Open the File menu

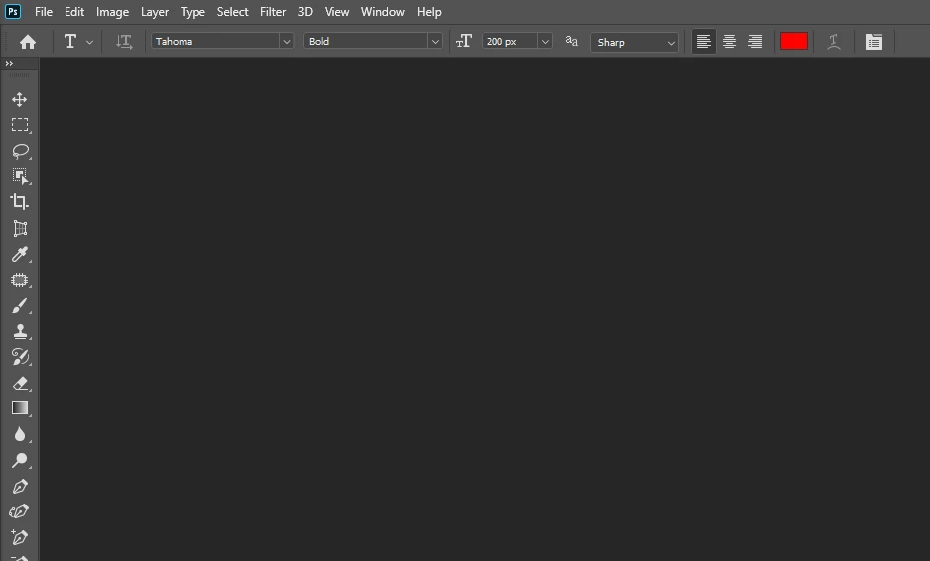click(x=44, y=12)
